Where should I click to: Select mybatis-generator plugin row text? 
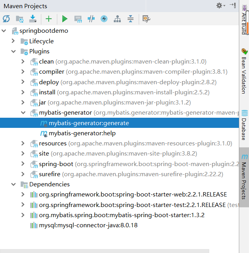139,113
